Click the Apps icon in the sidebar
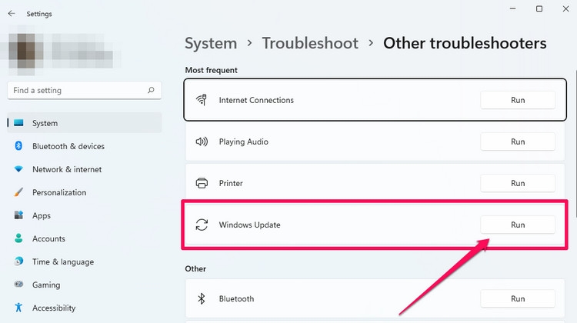The width and height of the screenshot is (577, 323). [x=18, y=215]
